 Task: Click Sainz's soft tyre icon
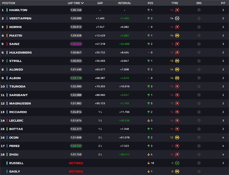click(177, 44)
